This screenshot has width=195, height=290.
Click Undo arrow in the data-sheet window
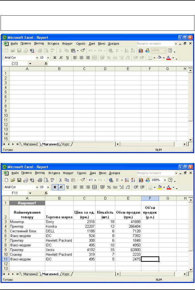(x=91, y=180)
